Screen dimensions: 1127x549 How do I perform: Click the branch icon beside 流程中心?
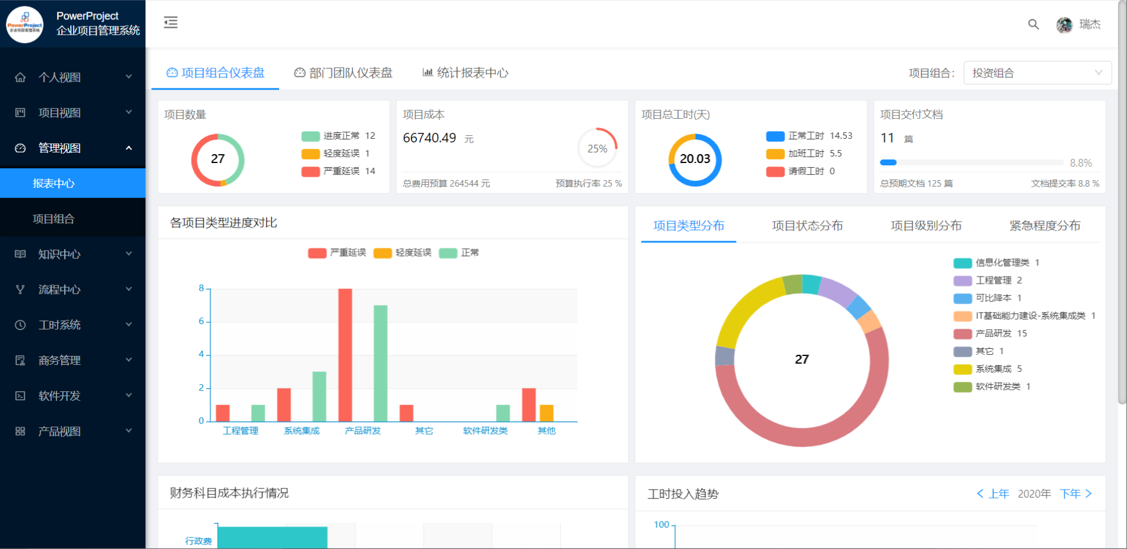coord(20,290)
